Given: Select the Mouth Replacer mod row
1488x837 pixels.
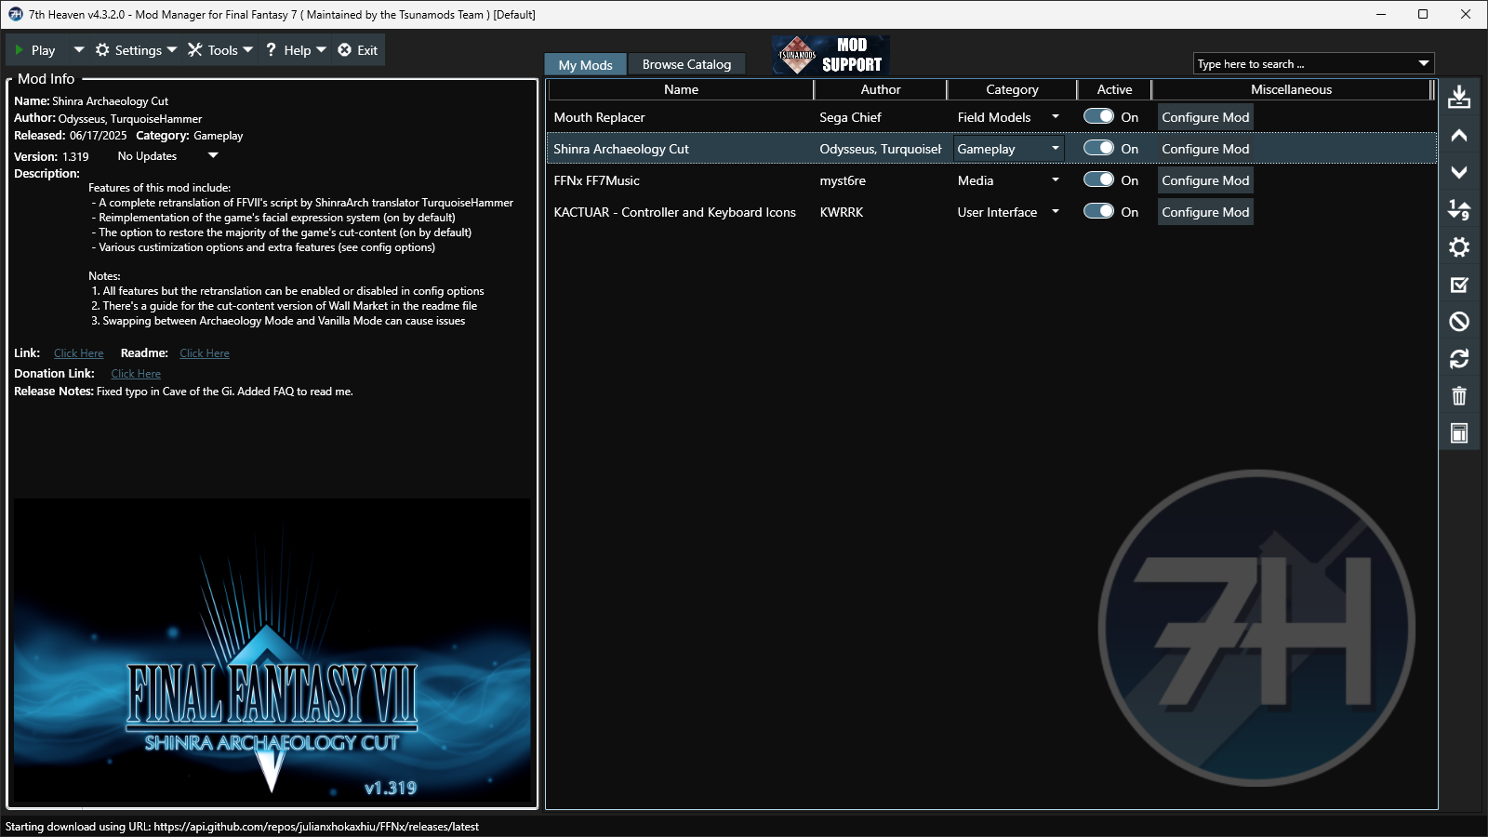Looking at the screenshot, I should 991,117.
